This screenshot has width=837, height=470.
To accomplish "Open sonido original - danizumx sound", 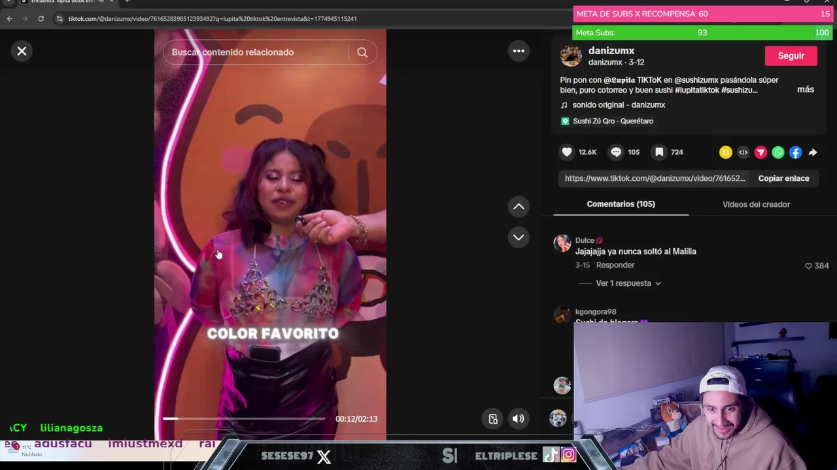I will pos(619,104).
